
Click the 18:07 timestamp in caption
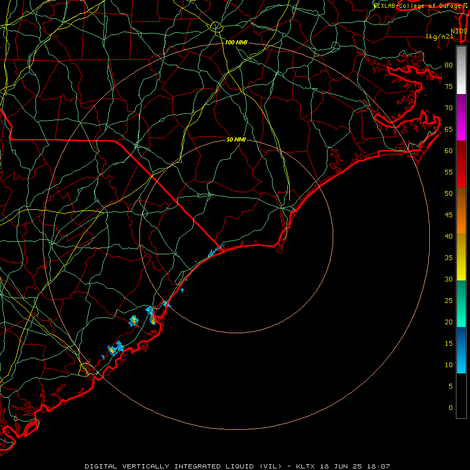pos(378,466)
